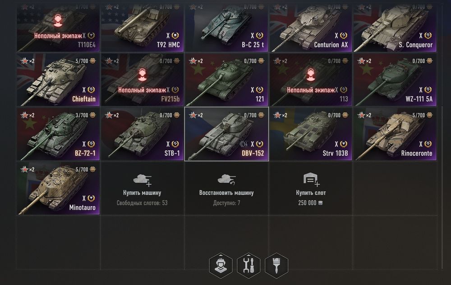
Task: Select the Rinoceronte tank card
Action: tap(395, 134)
